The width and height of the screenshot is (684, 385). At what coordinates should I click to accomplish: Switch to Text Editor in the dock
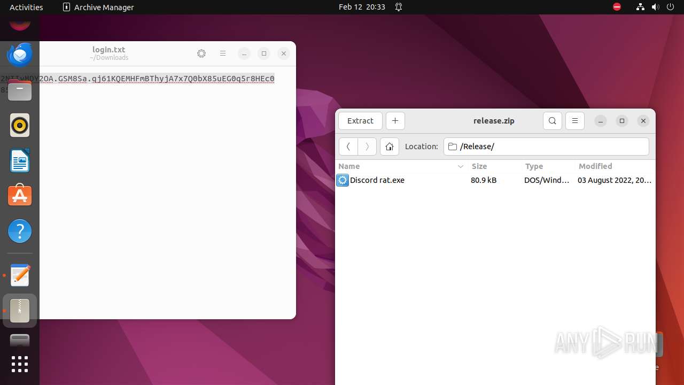(x=20, y=275)
